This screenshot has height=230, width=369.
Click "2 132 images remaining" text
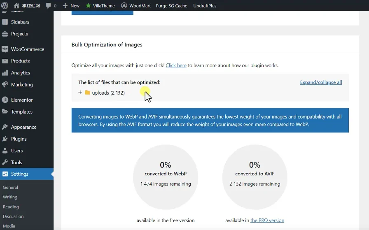coord(255,184)
